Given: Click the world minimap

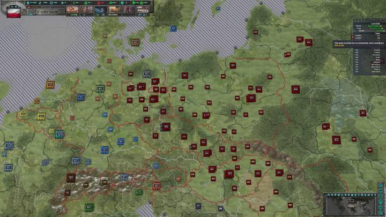Looking at the screenshot, I should coord(350,206).
